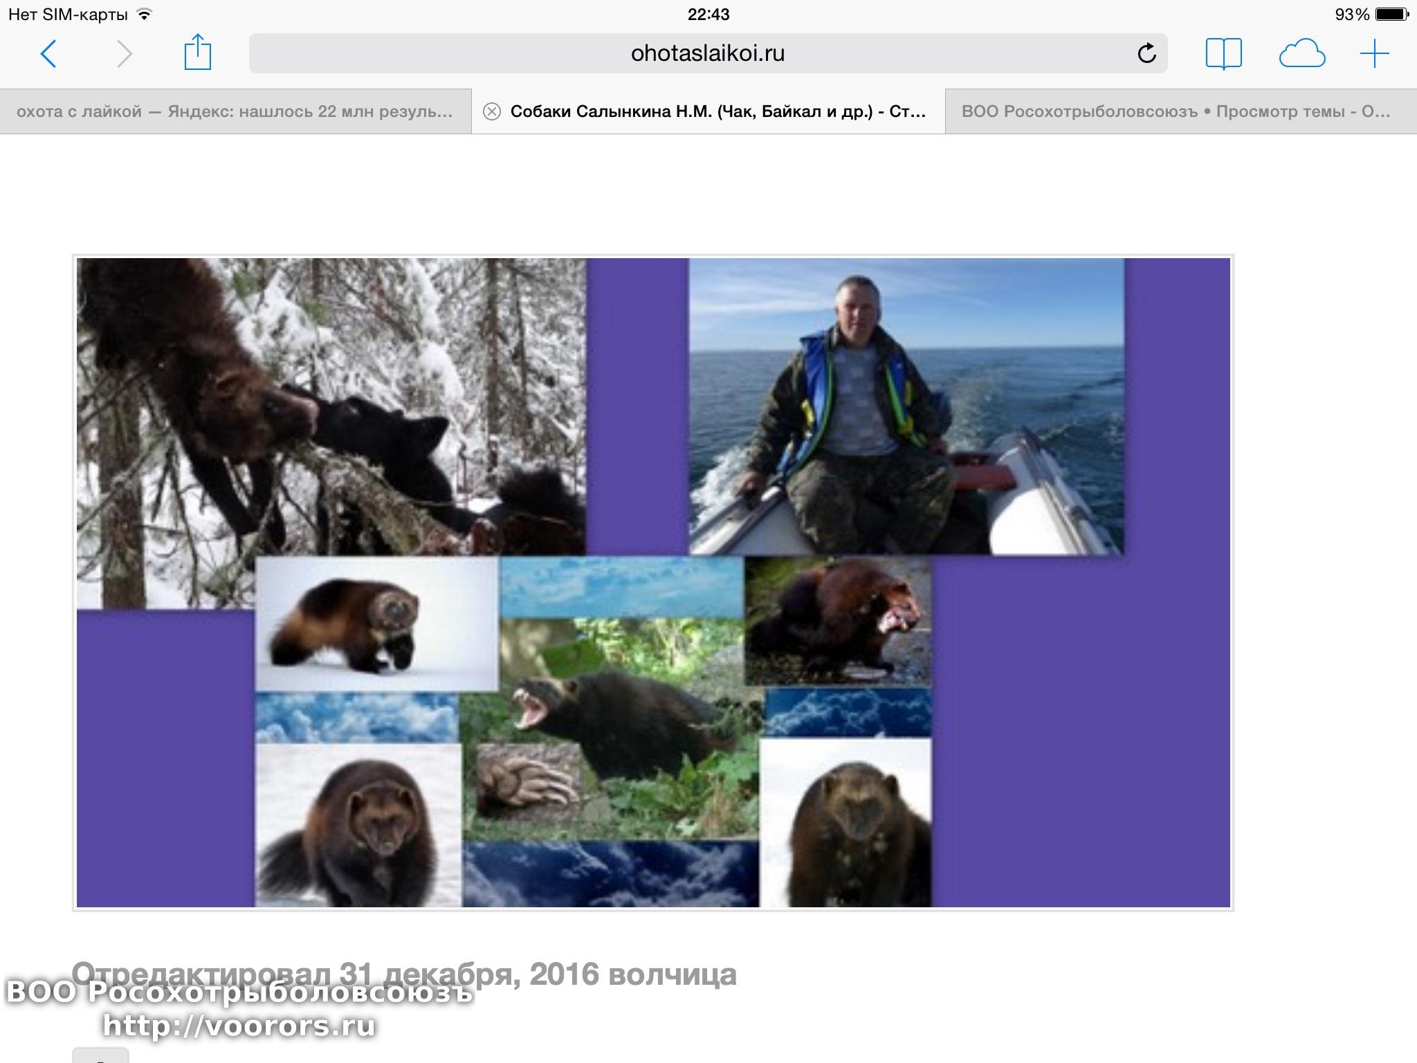The height and width of the screenshot is (1063, 1417).
Task: Tap the forward navigation arrow
Action: (124, 54)
